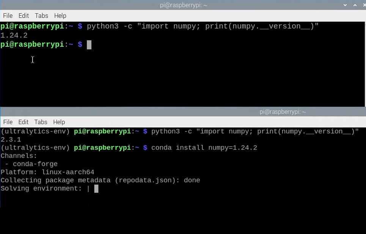Click the blinking block cursor in top terminal
The height and width of the screenshot is (234, 366).
click(x=89, y=44)
